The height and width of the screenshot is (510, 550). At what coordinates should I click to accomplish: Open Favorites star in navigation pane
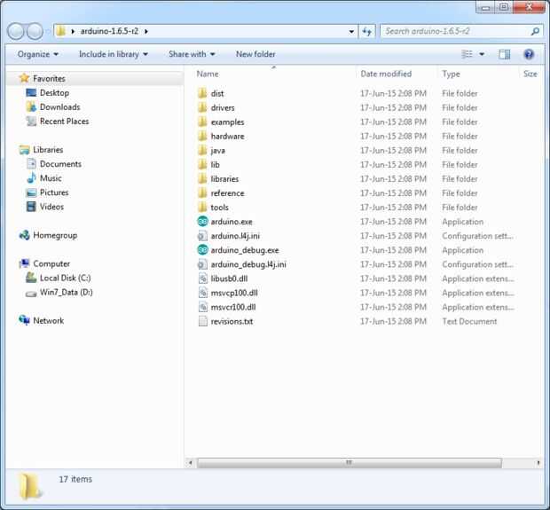tap(24, 78)
